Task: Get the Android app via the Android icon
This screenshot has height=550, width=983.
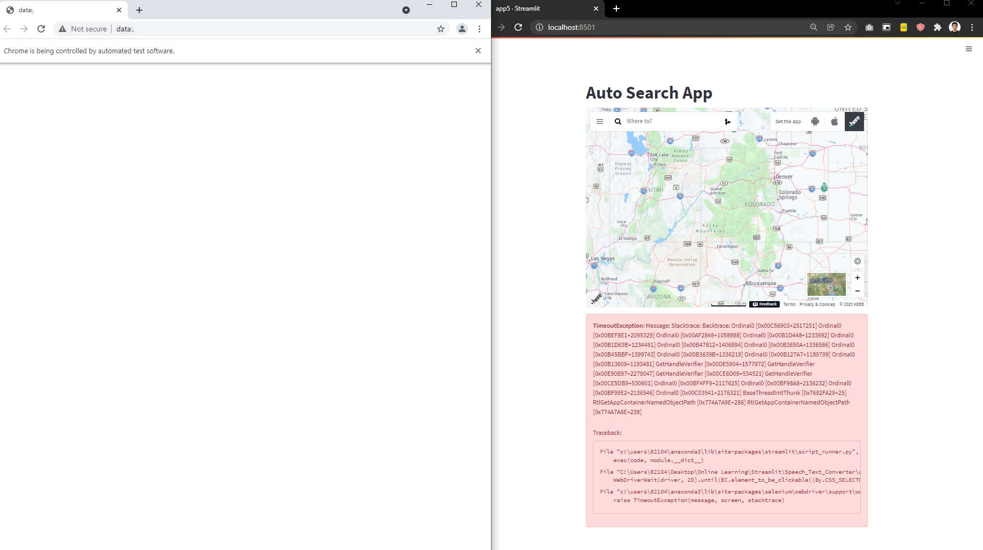Action: [x=815, y=122]
